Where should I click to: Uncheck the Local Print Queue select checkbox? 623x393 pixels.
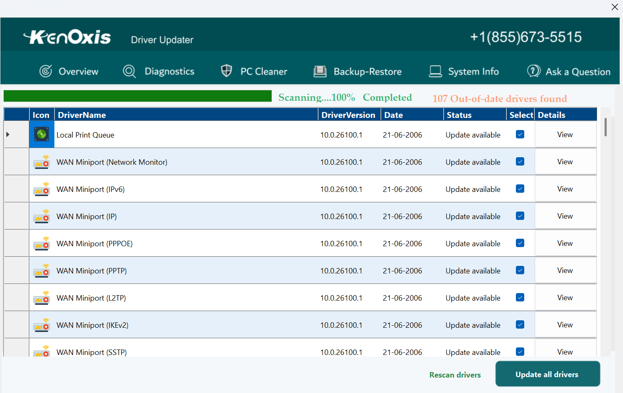(x=520, y=134)
